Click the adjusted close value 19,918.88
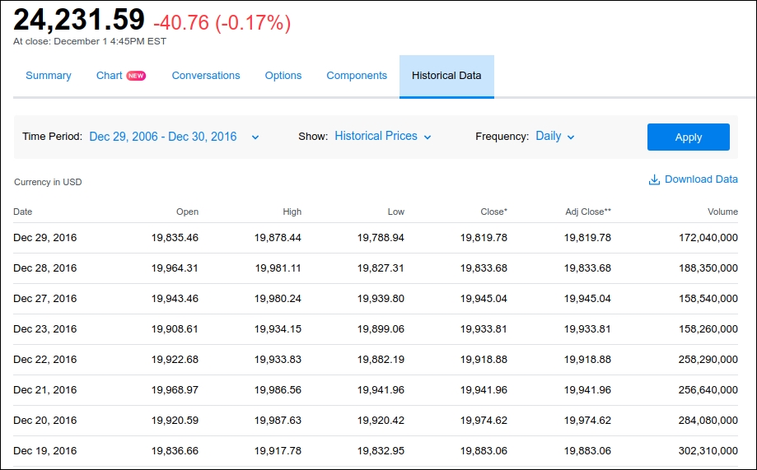Screen dimensions: 757x470 587,360
